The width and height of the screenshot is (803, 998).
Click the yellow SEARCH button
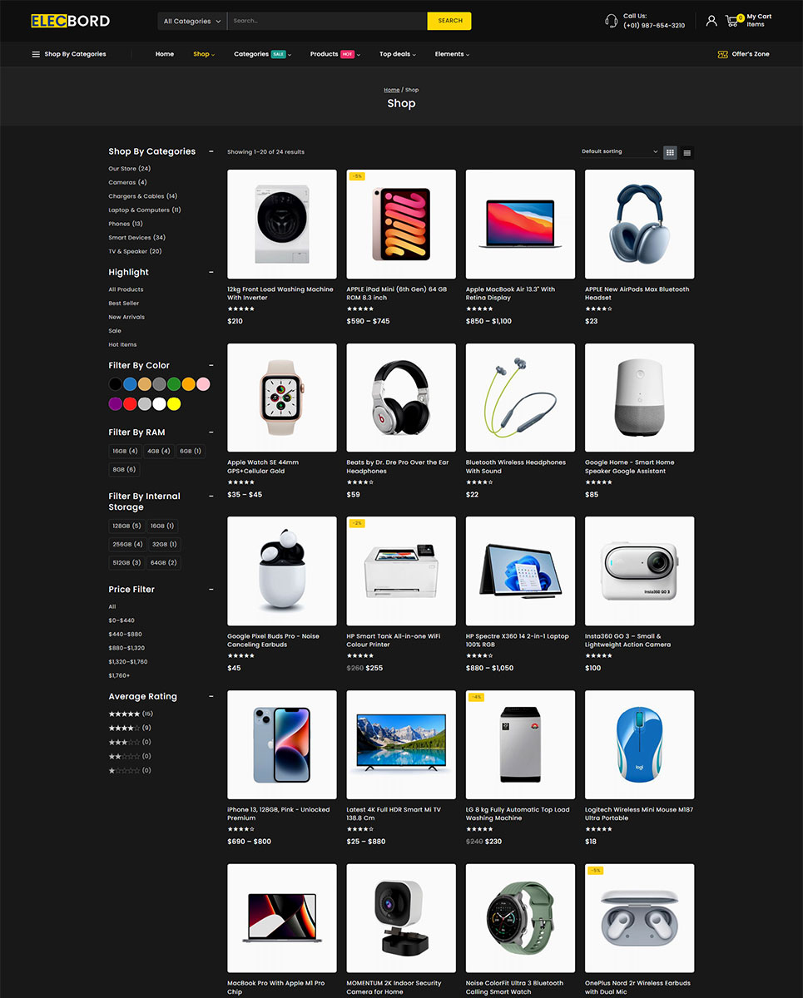click(x=449, y=21)
